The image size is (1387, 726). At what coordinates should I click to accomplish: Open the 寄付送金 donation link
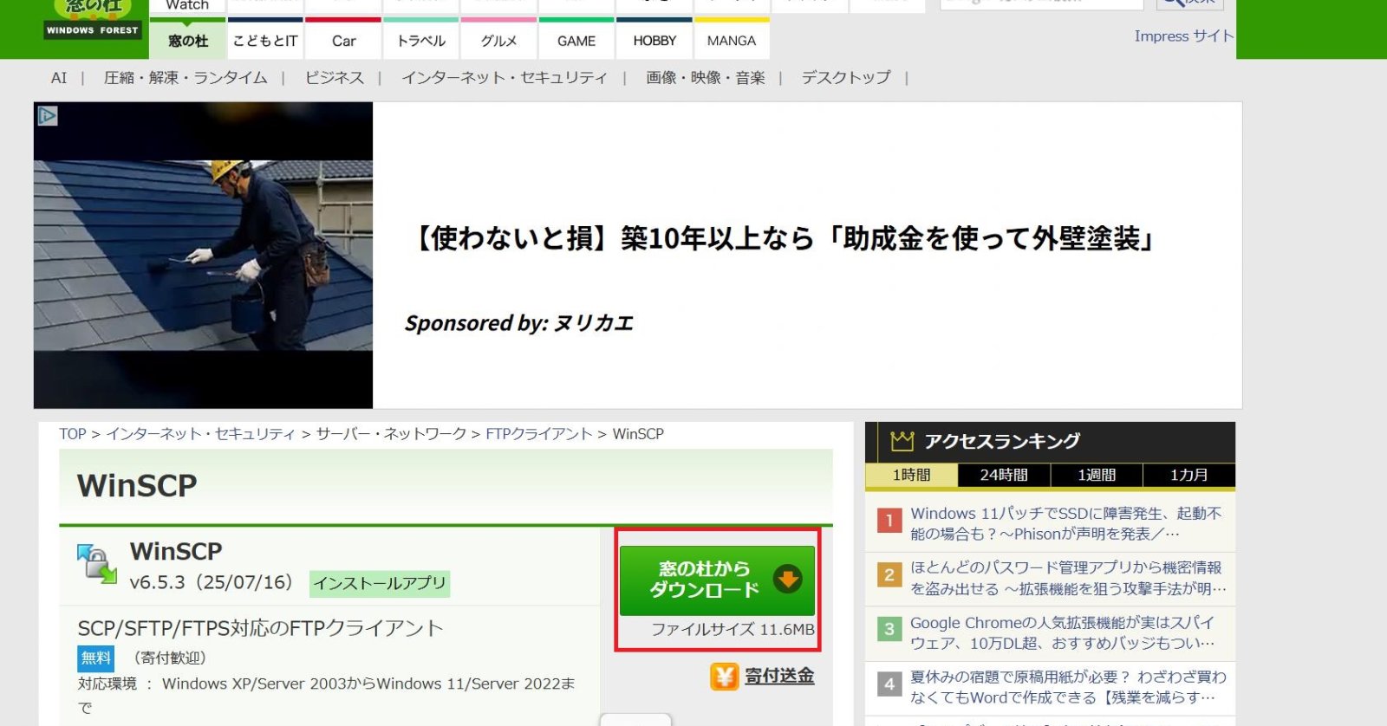point(779,677)
